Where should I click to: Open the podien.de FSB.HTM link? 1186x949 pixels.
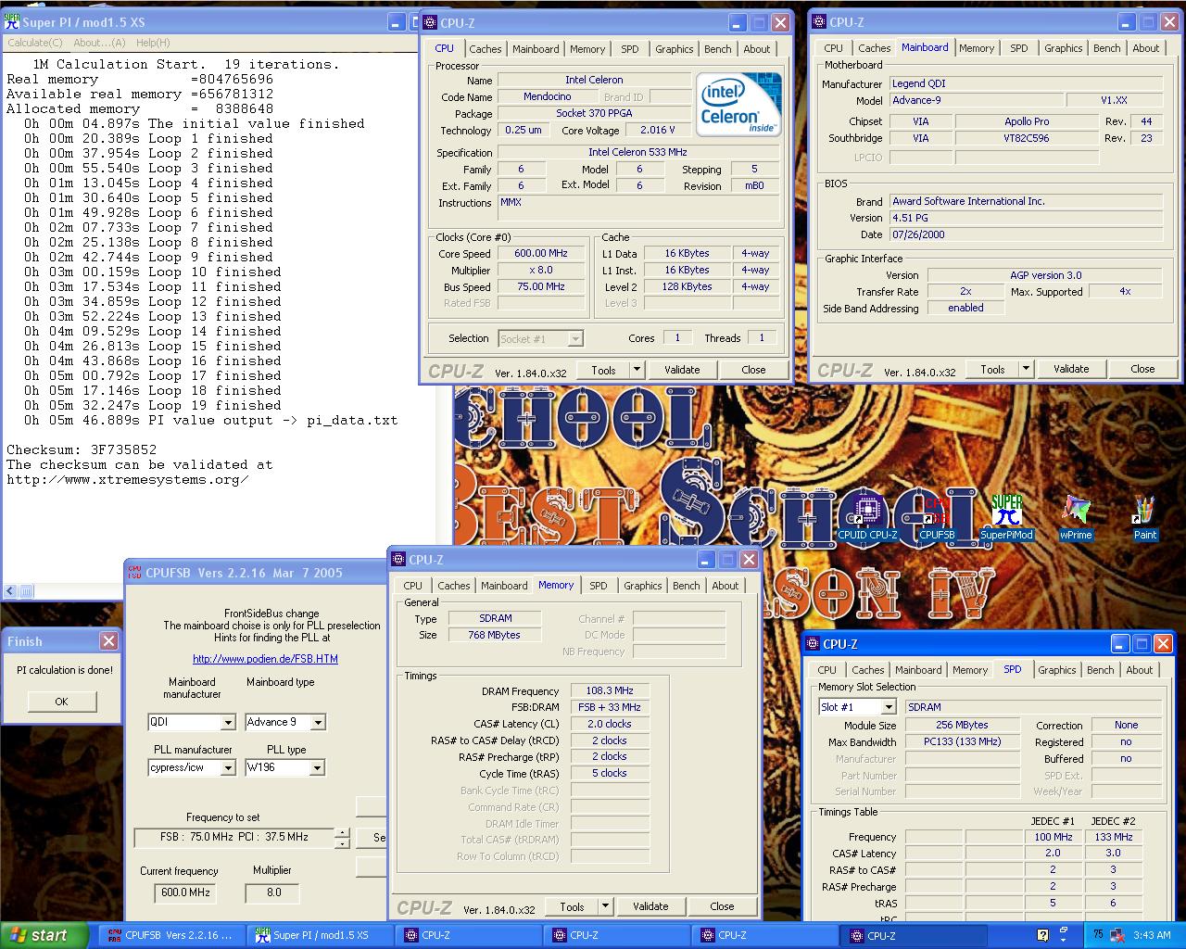coord(265,659)
